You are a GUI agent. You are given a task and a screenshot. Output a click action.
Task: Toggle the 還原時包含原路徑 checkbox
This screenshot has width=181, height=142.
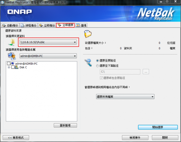(x=101, y=78)
